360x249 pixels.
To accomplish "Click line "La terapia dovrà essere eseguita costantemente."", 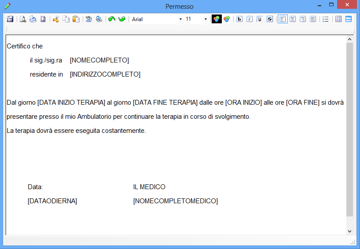I will click(x=76, y=131).
